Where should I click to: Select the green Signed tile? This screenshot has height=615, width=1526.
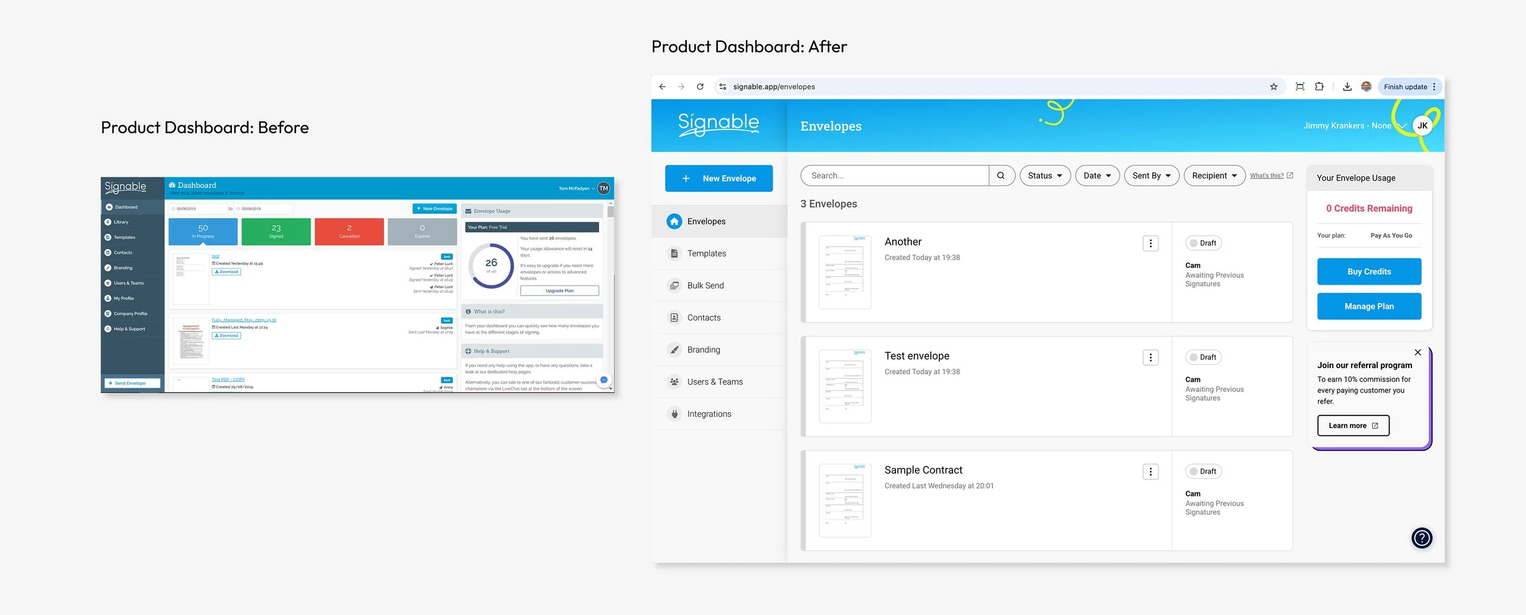tap(276, 232)
